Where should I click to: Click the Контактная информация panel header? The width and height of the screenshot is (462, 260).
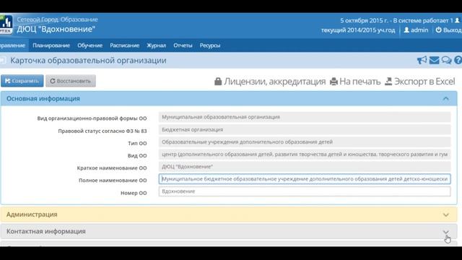(229, 231)
